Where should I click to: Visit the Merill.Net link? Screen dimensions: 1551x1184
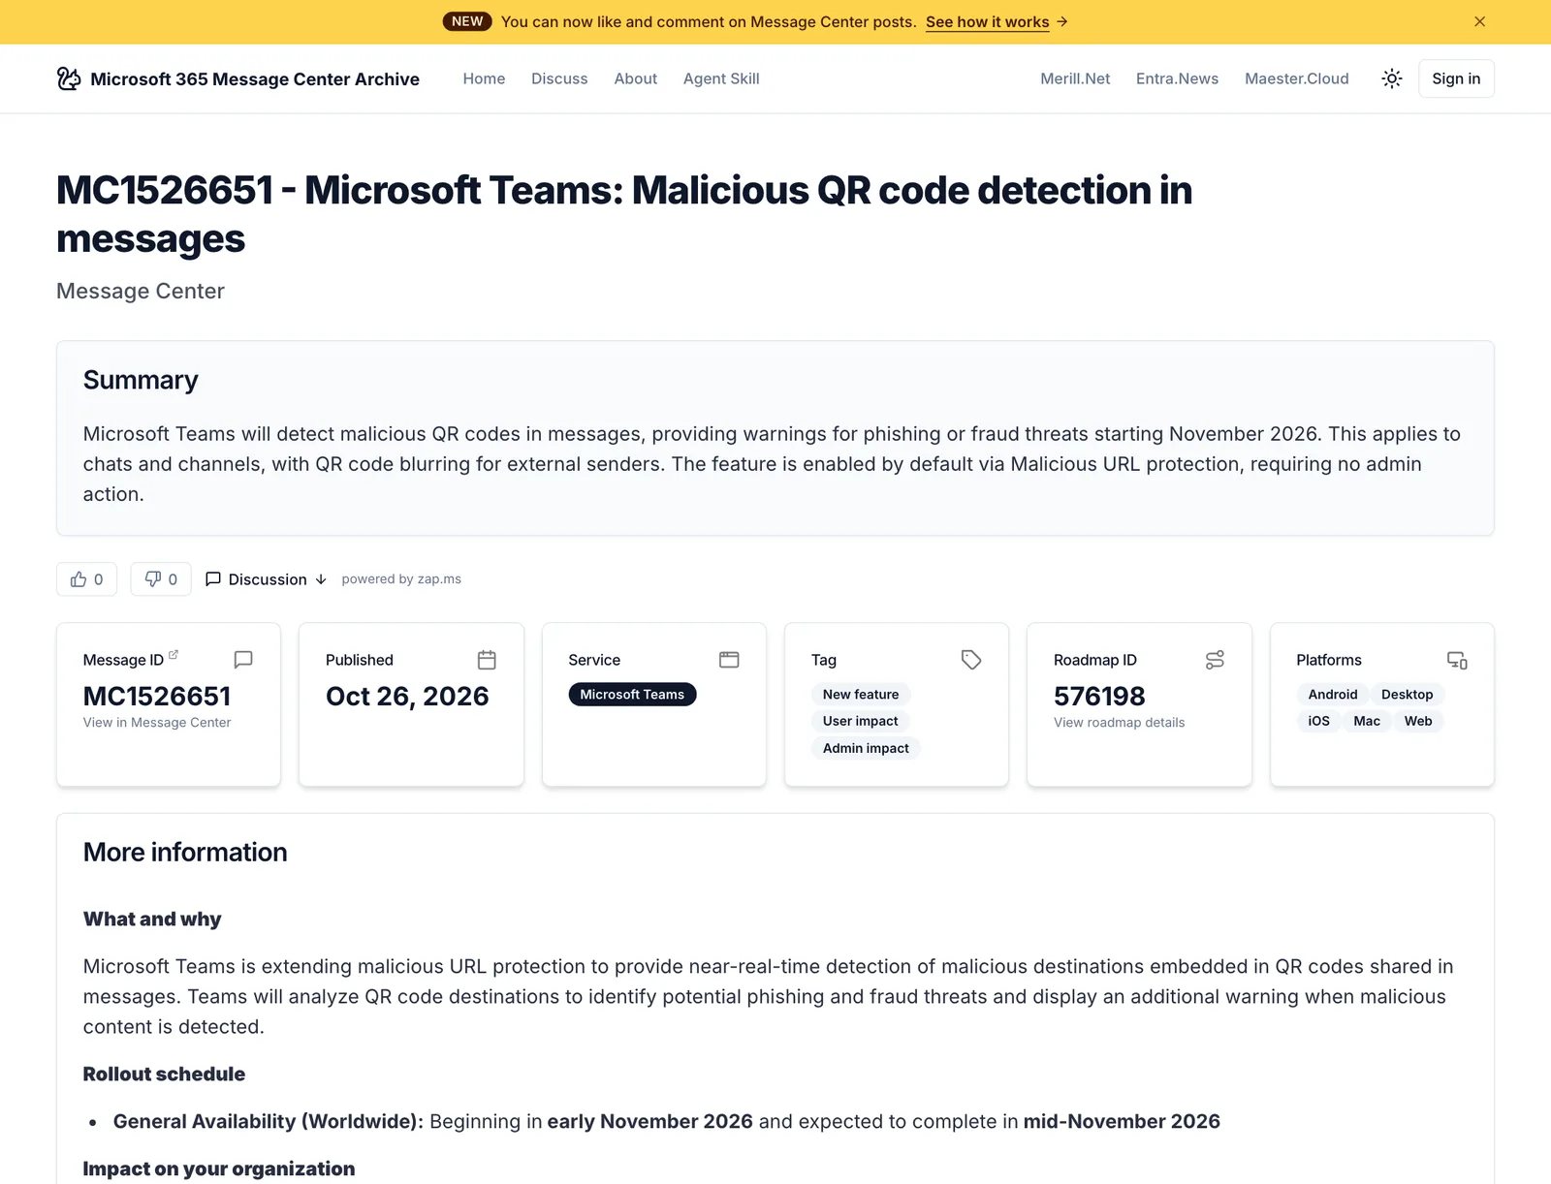(1075, 78)
